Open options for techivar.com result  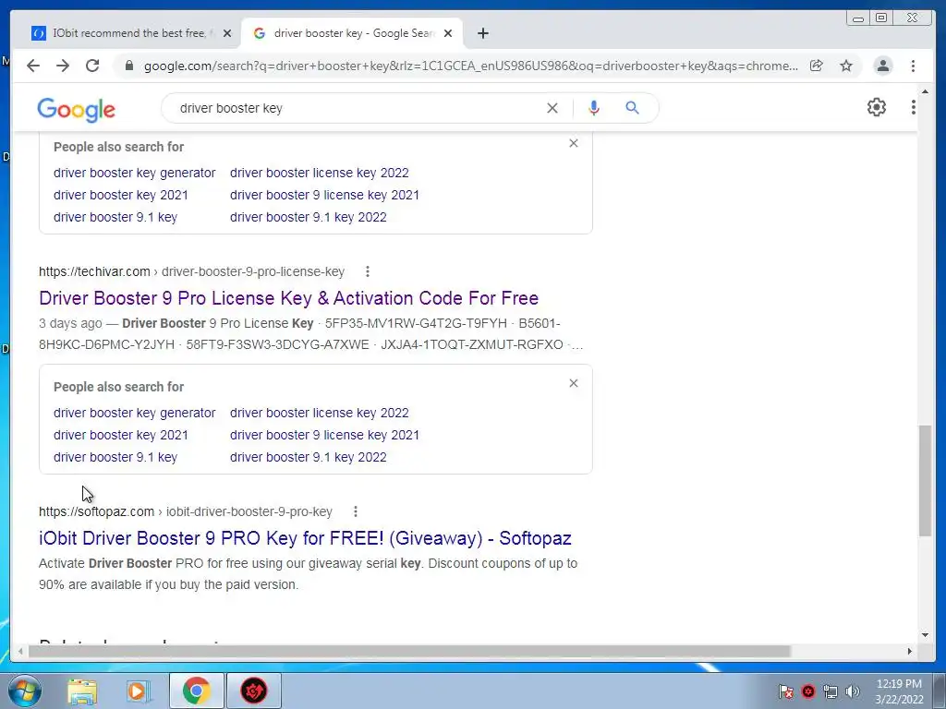367,271
